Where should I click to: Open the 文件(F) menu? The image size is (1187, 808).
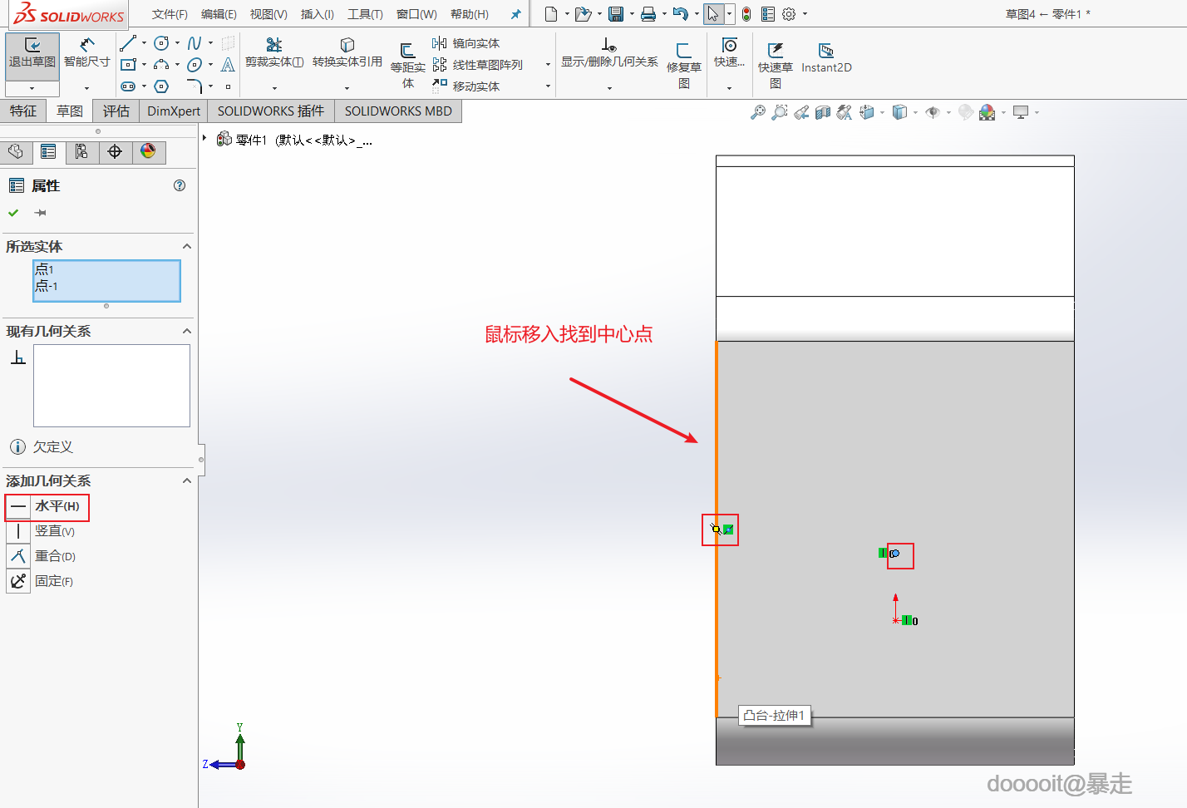click(170, 14)
